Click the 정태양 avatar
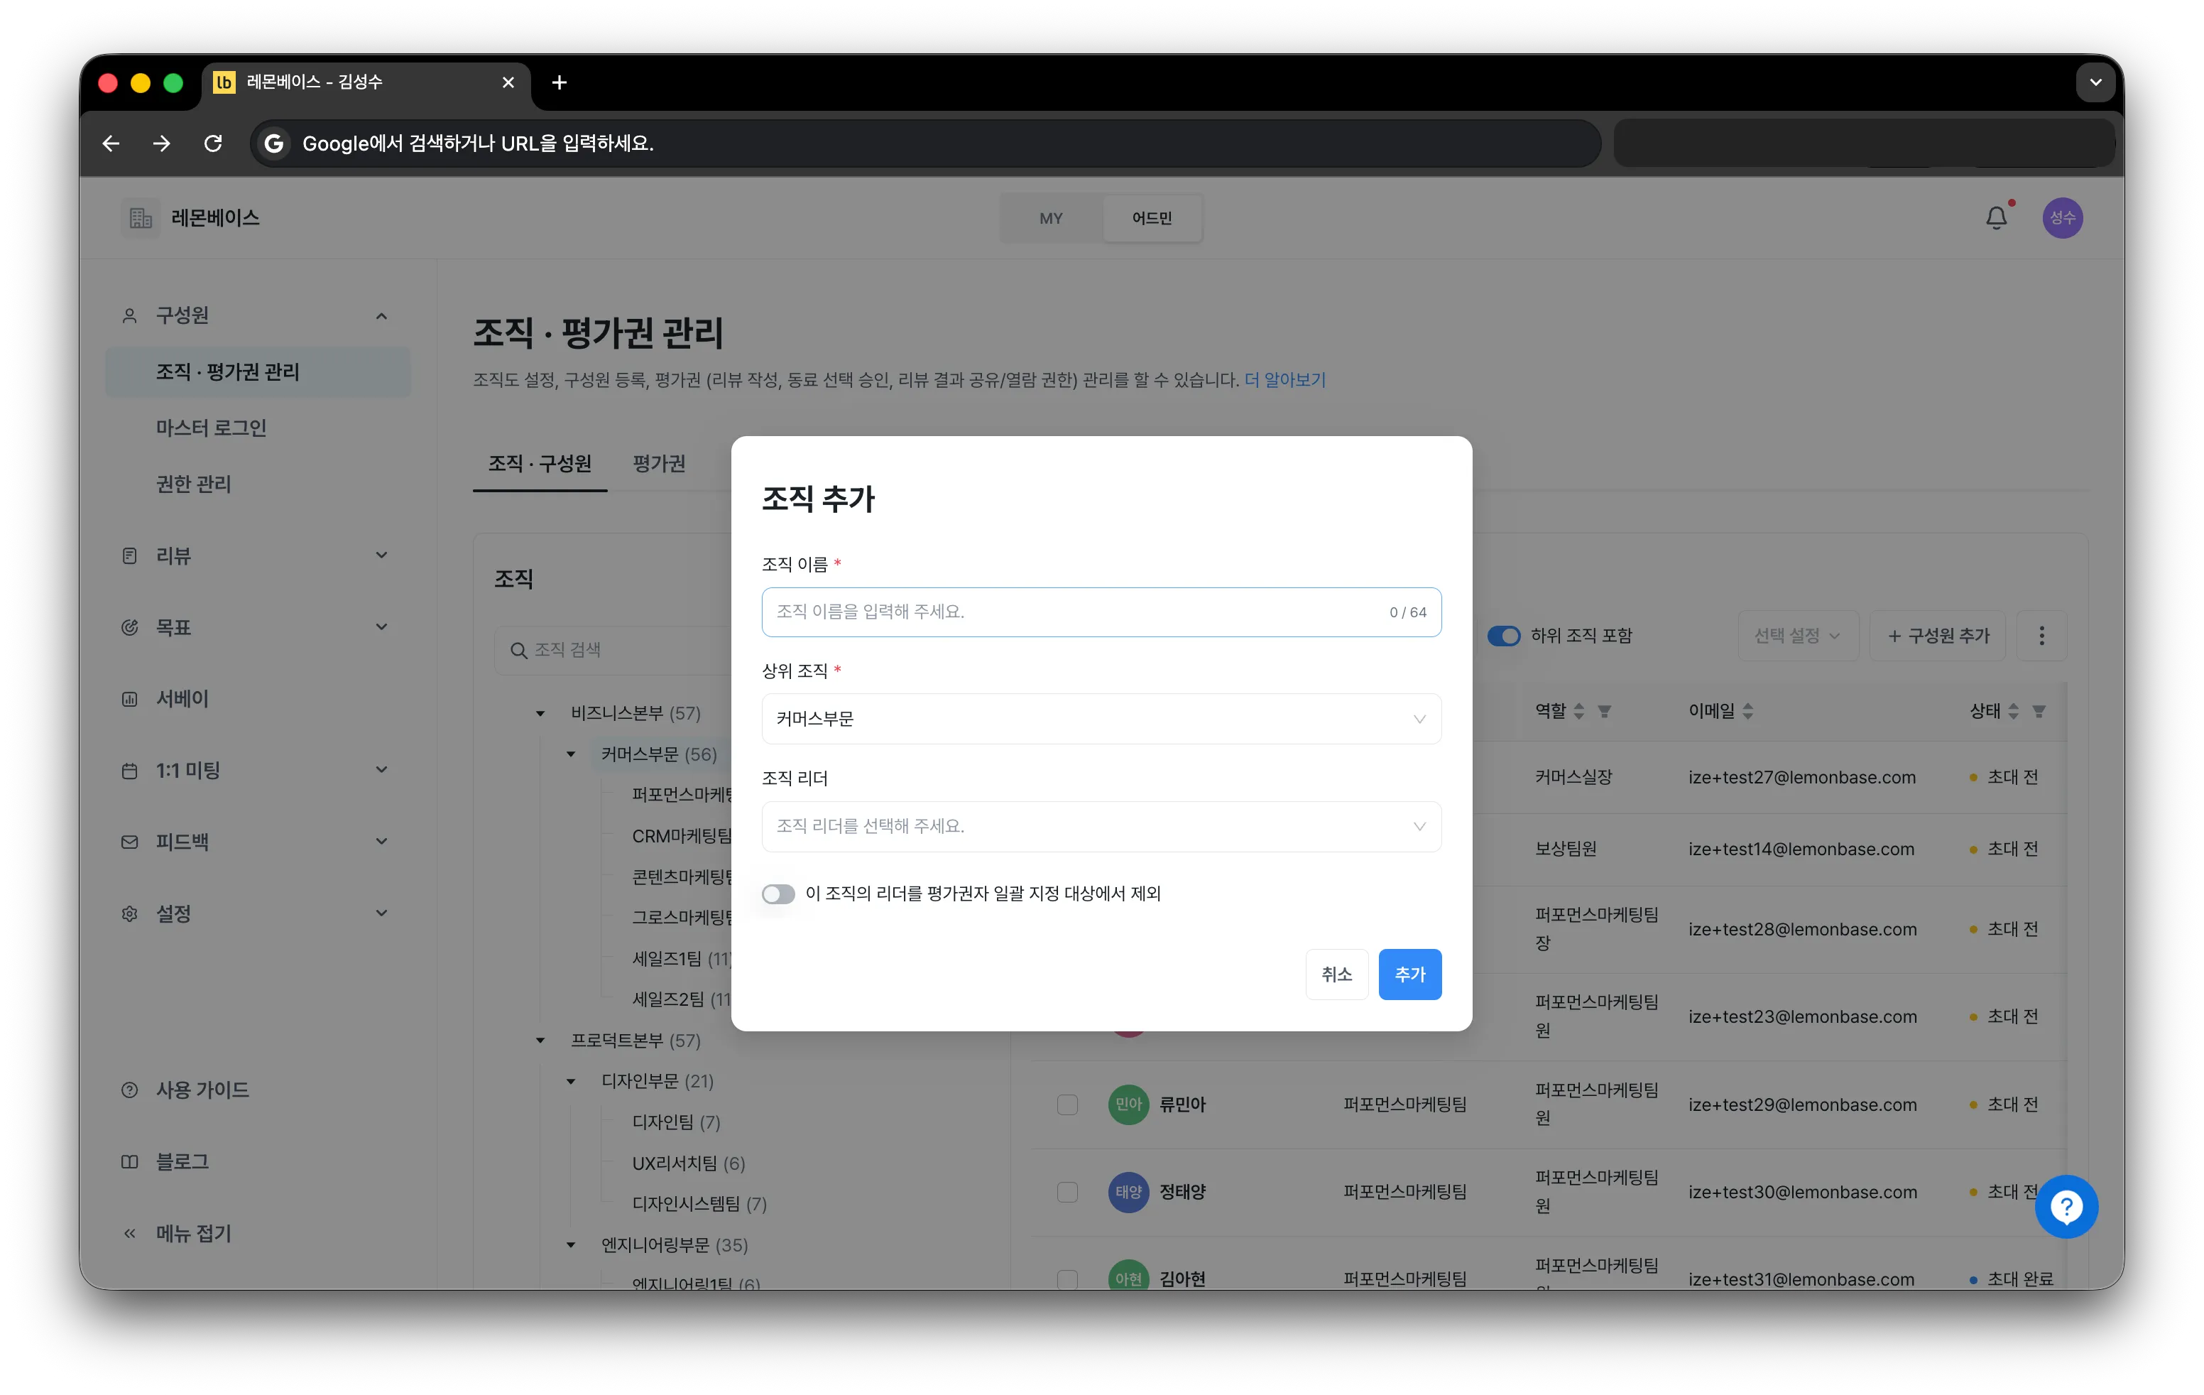The height and width of the screenshot is (1395, 2204). coord(1128,1192)
